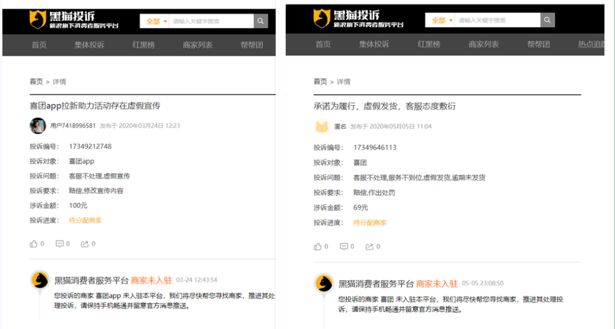Click comment bubble icon on right complaint
615x329 pixels.
344,246
